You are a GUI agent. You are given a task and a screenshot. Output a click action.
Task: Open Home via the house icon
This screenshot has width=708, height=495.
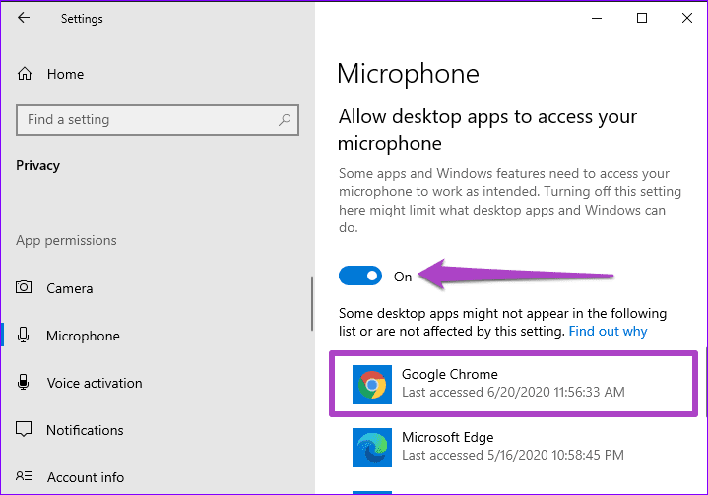pyautogui.click(x=25, y=74)
